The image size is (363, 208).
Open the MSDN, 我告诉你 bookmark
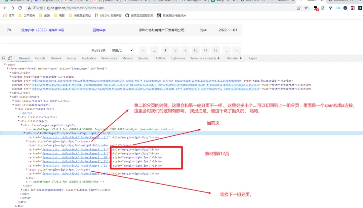click(108, 16)
